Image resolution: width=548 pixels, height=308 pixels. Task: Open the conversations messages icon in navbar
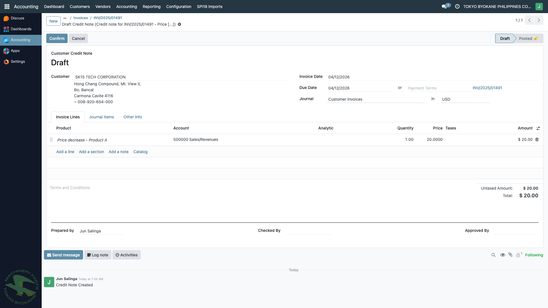click(x=444, y=7)
